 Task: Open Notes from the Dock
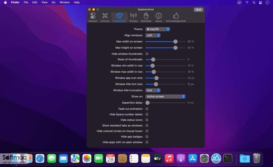coord(146,158)
